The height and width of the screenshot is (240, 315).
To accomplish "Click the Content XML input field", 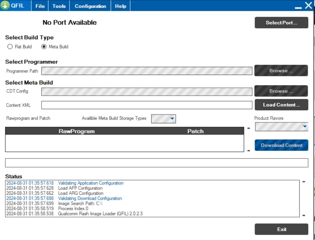I will coord(146,105).
